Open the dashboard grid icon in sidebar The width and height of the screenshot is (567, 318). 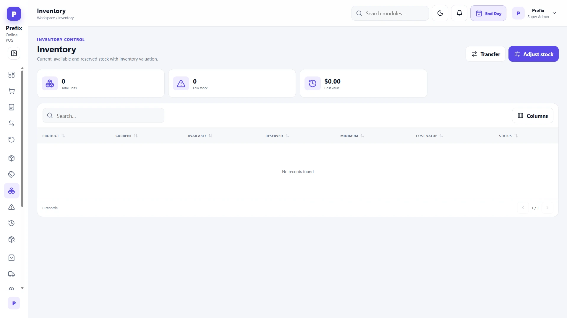12,75
